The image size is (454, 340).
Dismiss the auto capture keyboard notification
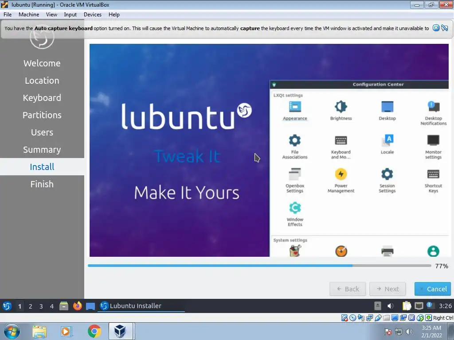pyautogui.click(x=436, y=28)
